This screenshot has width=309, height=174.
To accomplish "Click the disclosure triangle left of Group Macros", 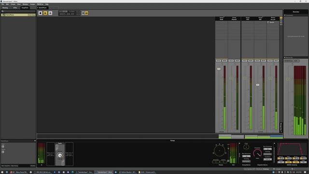I will [x=239, y=144].
